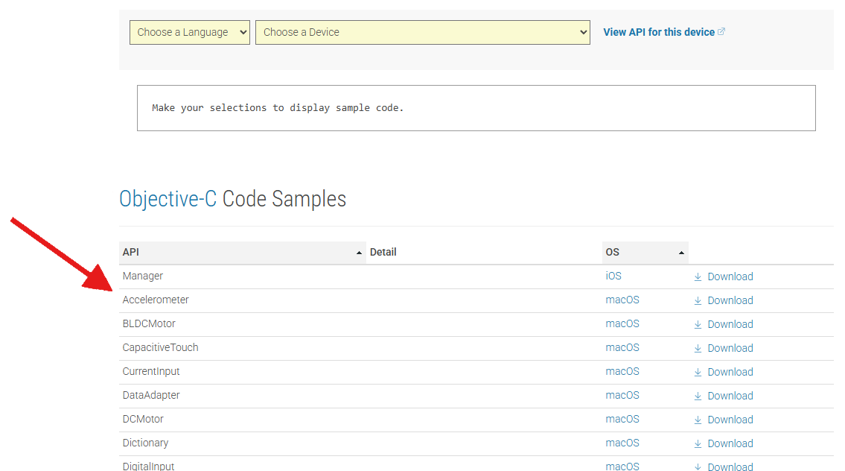Sort table by OS column header
The image size is (845, 471).
click(x=645, y=253)
